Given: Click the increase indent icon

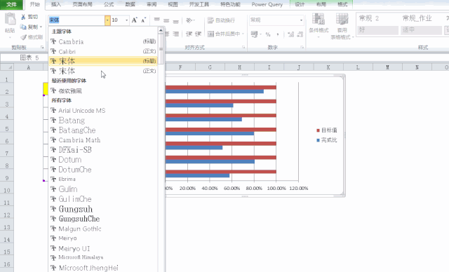Looking at the screenshot, I should click(198, 34).
